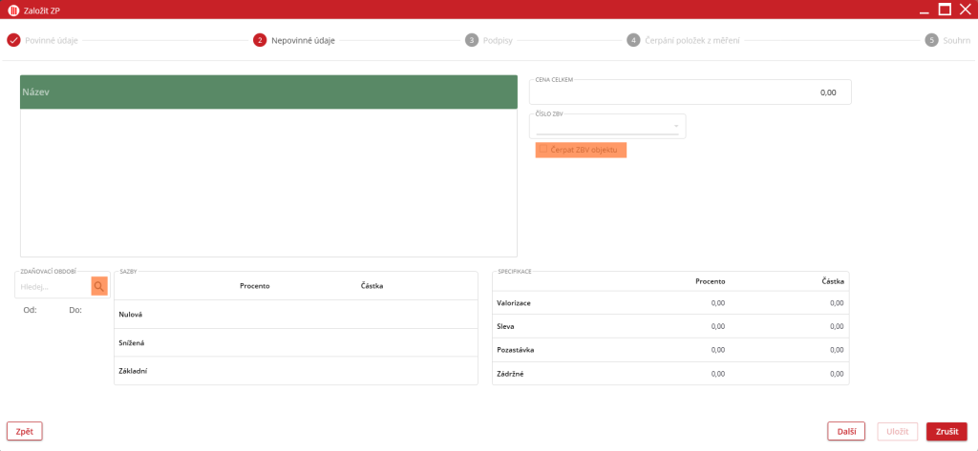Click step 4 circle icon Čerpání položek
Screen dimensions: 978x451
[x=633, y=40]
